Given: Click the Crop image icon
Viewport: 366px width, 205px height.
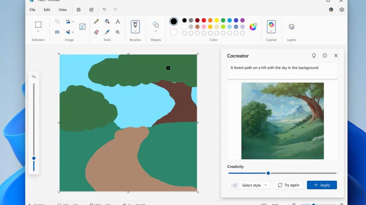Looking at the screenshot, I should 57,22.
